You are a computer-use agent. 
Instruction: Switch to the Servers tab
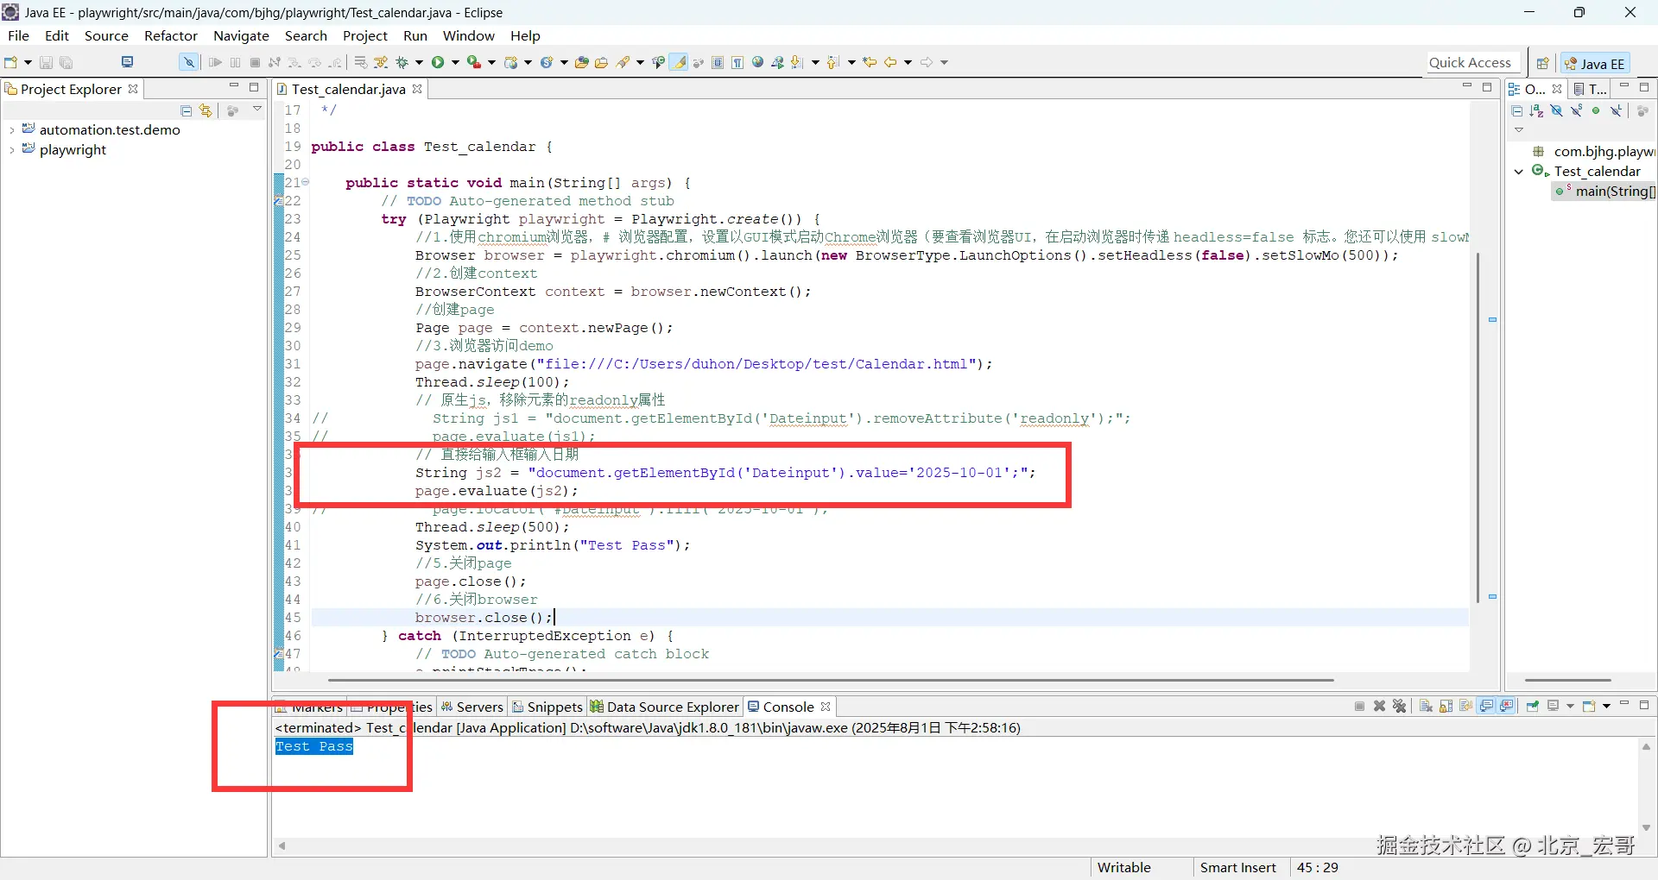point(471,707)
